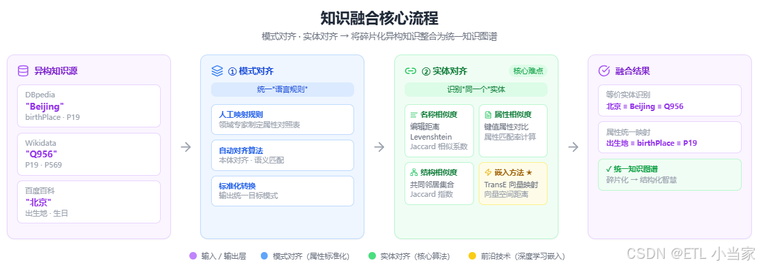Screen dimensions: 758x267
Task: Click the legend label 模式对齐（属性标准化）
Action: coord(311,256)
